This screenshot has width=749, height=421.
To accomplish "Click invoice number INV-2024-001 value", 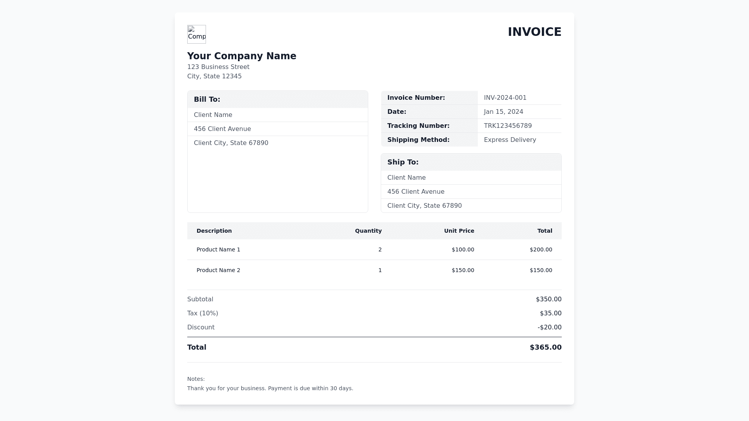I will (505, 98).
